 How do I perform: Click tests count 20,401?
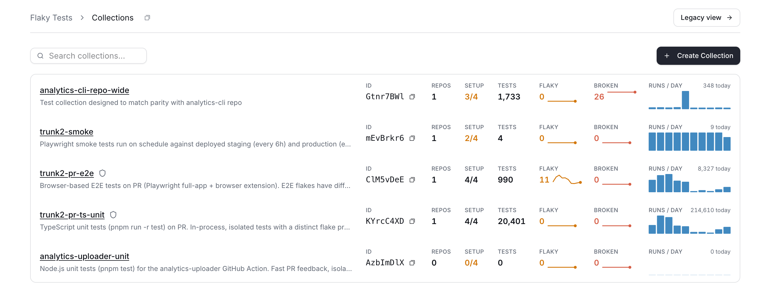(512, 222)
